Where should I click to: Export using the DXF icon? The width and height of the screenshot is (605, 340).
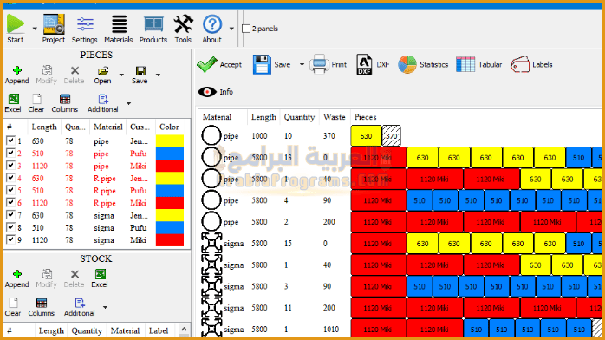364,64
